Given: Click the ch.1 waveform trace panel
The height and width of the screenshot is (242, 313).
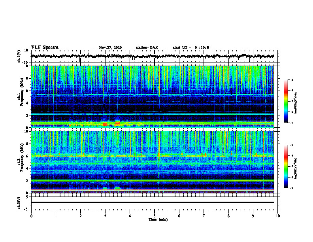Looking at the screenshot, I should (x=155, y=56).
